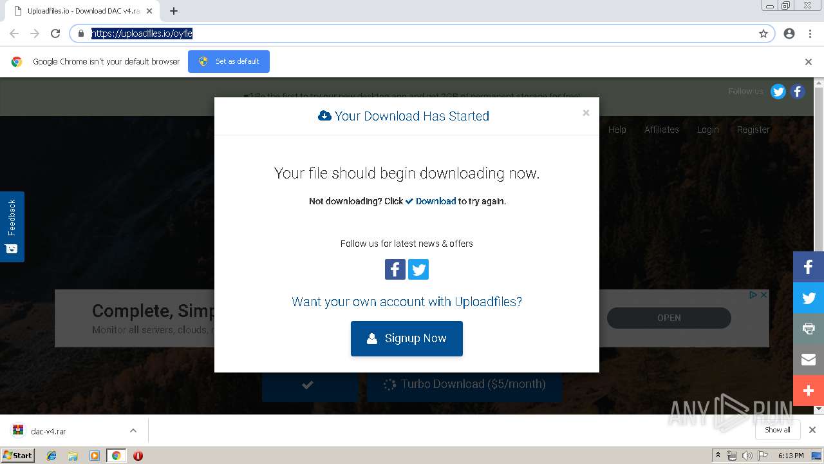Click the browser back arrow
The height and width of the screenshot is (464, 824).
(x=14, y=34)
